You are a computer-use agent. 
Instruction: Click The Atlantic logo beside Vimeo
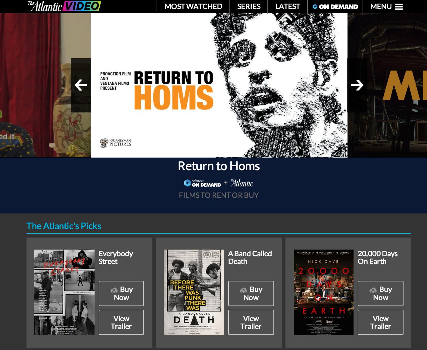[x=242, y=183]
